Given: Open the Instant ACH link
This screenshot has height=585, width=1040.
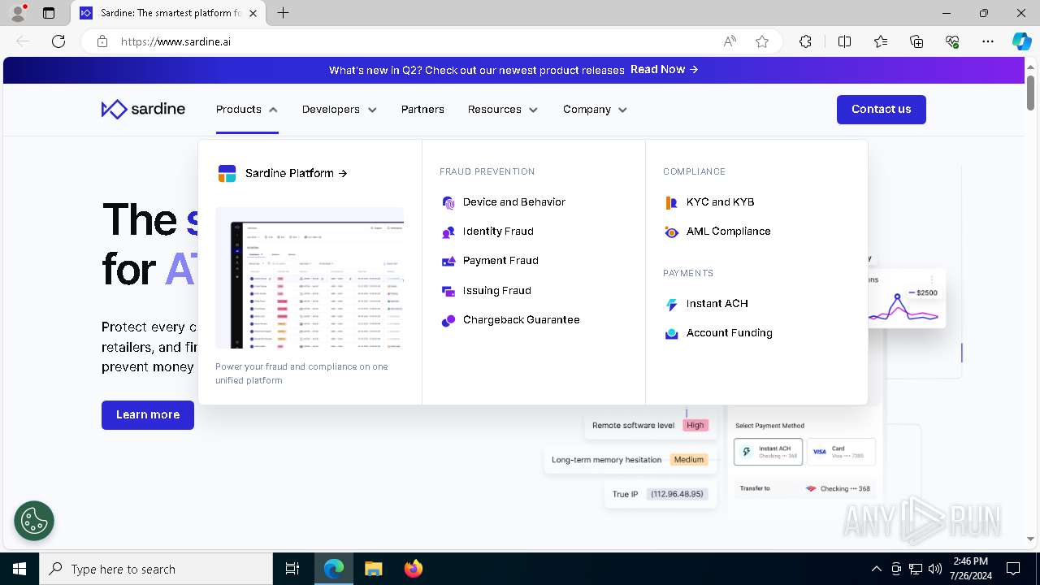Looking at the screenshot, I should [717, 304].
